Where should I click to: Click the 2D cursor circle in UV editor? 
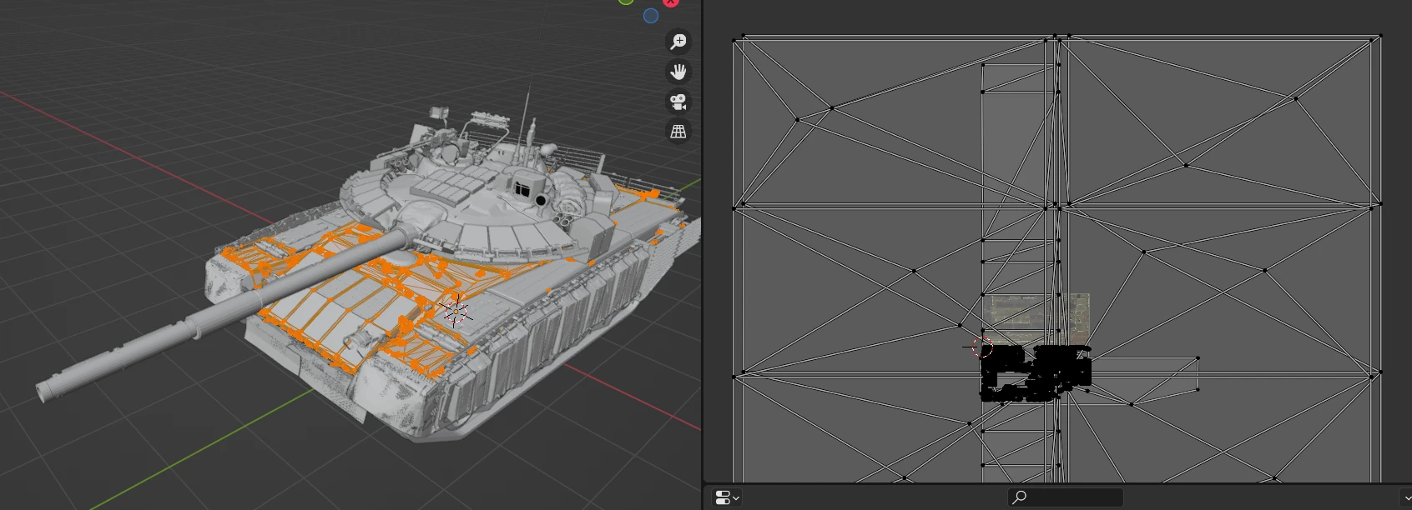click(981, 347)
